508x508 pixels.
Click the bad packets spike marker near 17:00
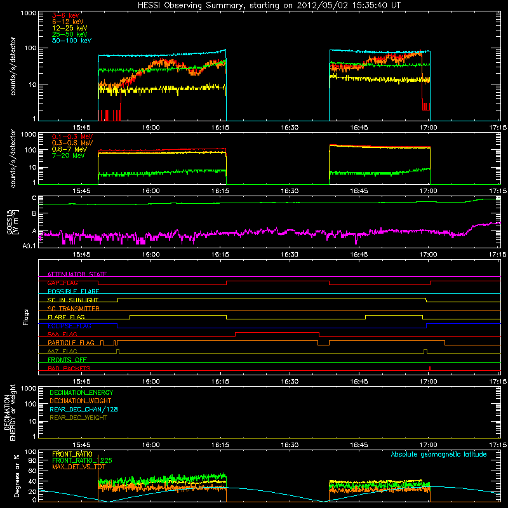point(430,368)
